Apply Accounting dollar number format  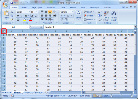point(62,16)
